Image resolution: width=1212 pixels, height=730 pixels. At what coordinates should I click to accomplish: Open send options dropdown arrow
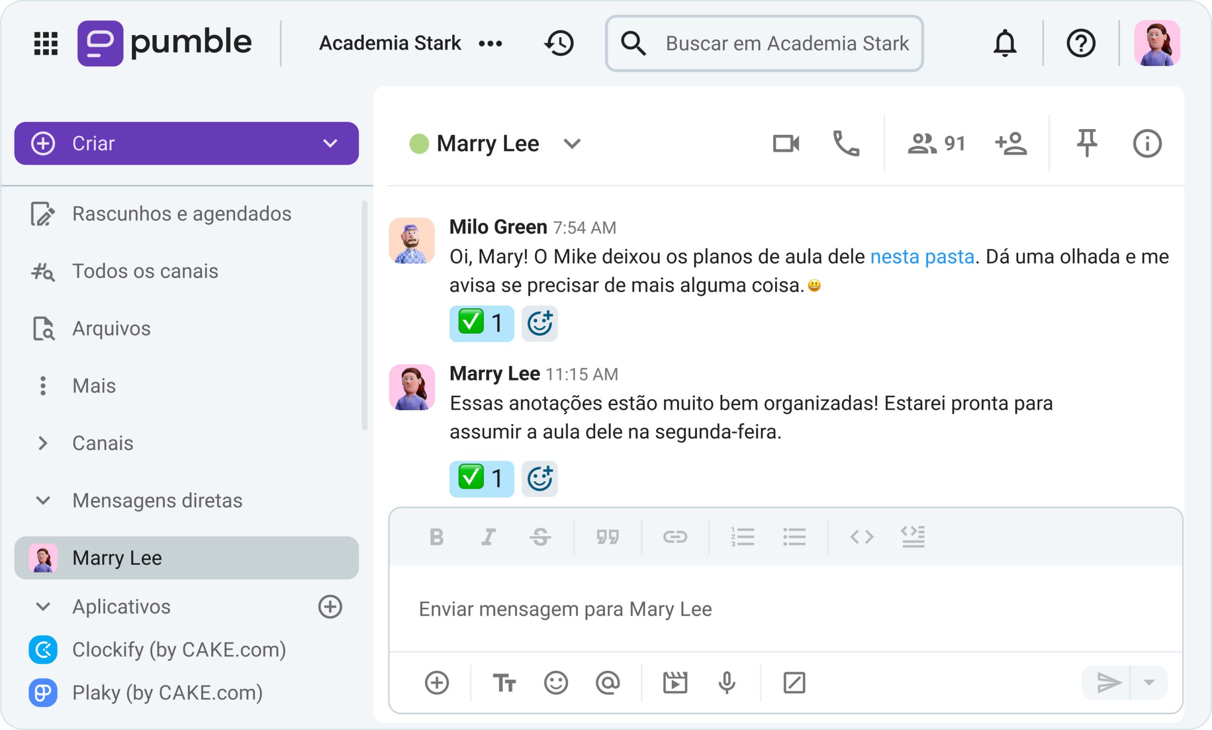point(1149,682)
